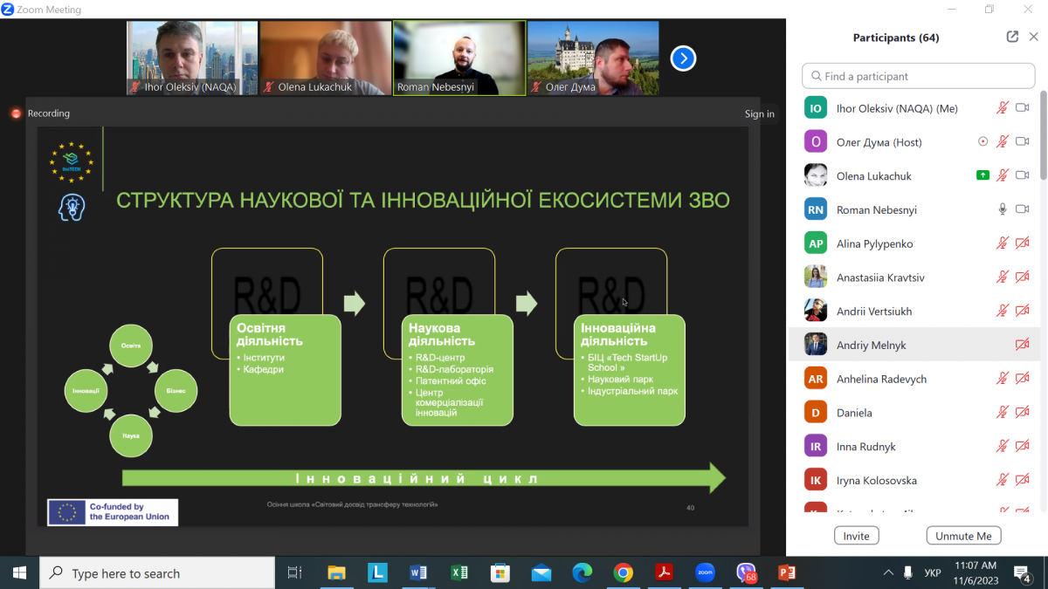Toggle Ihor Oleksiv (Me) muted microphone icon
Viewport: 1048px width, 589px height.
(x=1003, y=108)
